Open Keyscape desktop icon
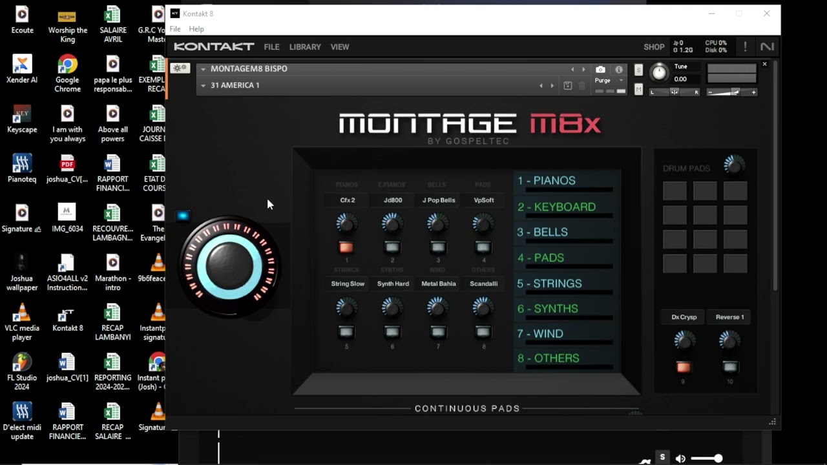 click(22, 119)
